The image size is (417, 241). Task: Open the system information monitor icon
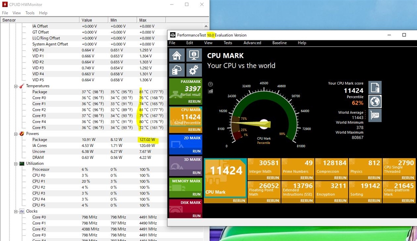(193, 55)
